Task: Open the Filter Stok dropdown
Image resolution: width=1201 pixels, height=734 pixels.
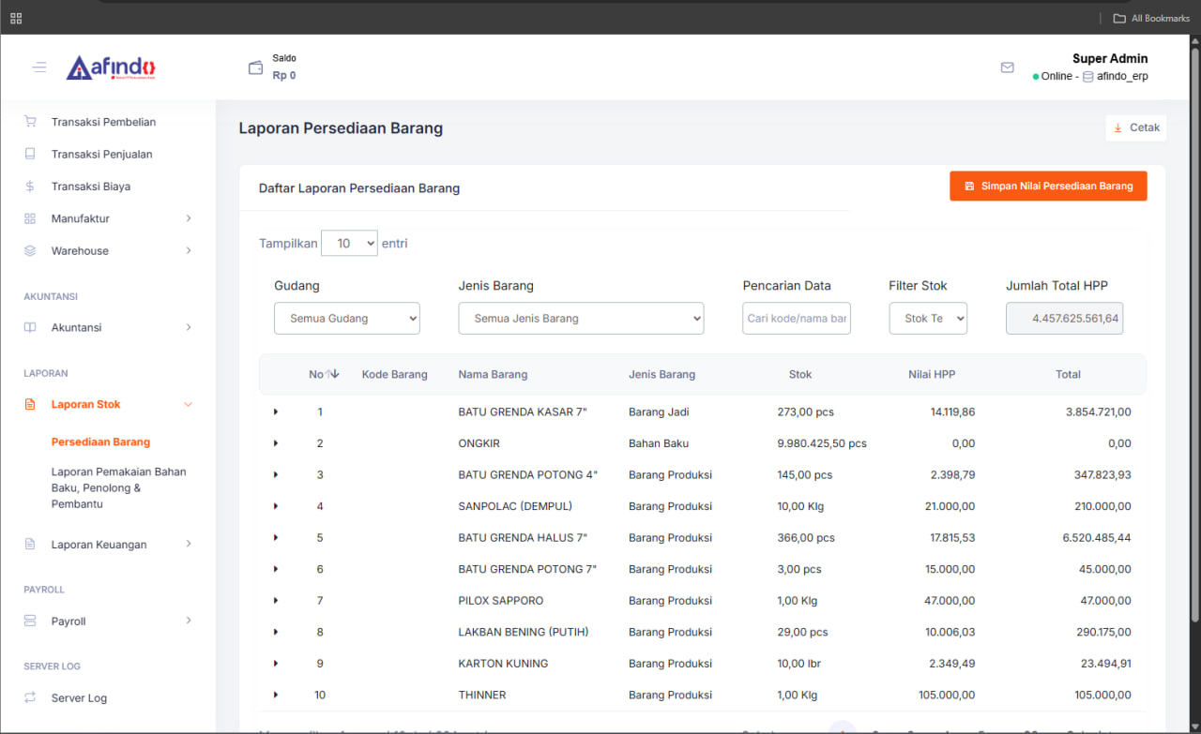Action: tap(928, 319)
